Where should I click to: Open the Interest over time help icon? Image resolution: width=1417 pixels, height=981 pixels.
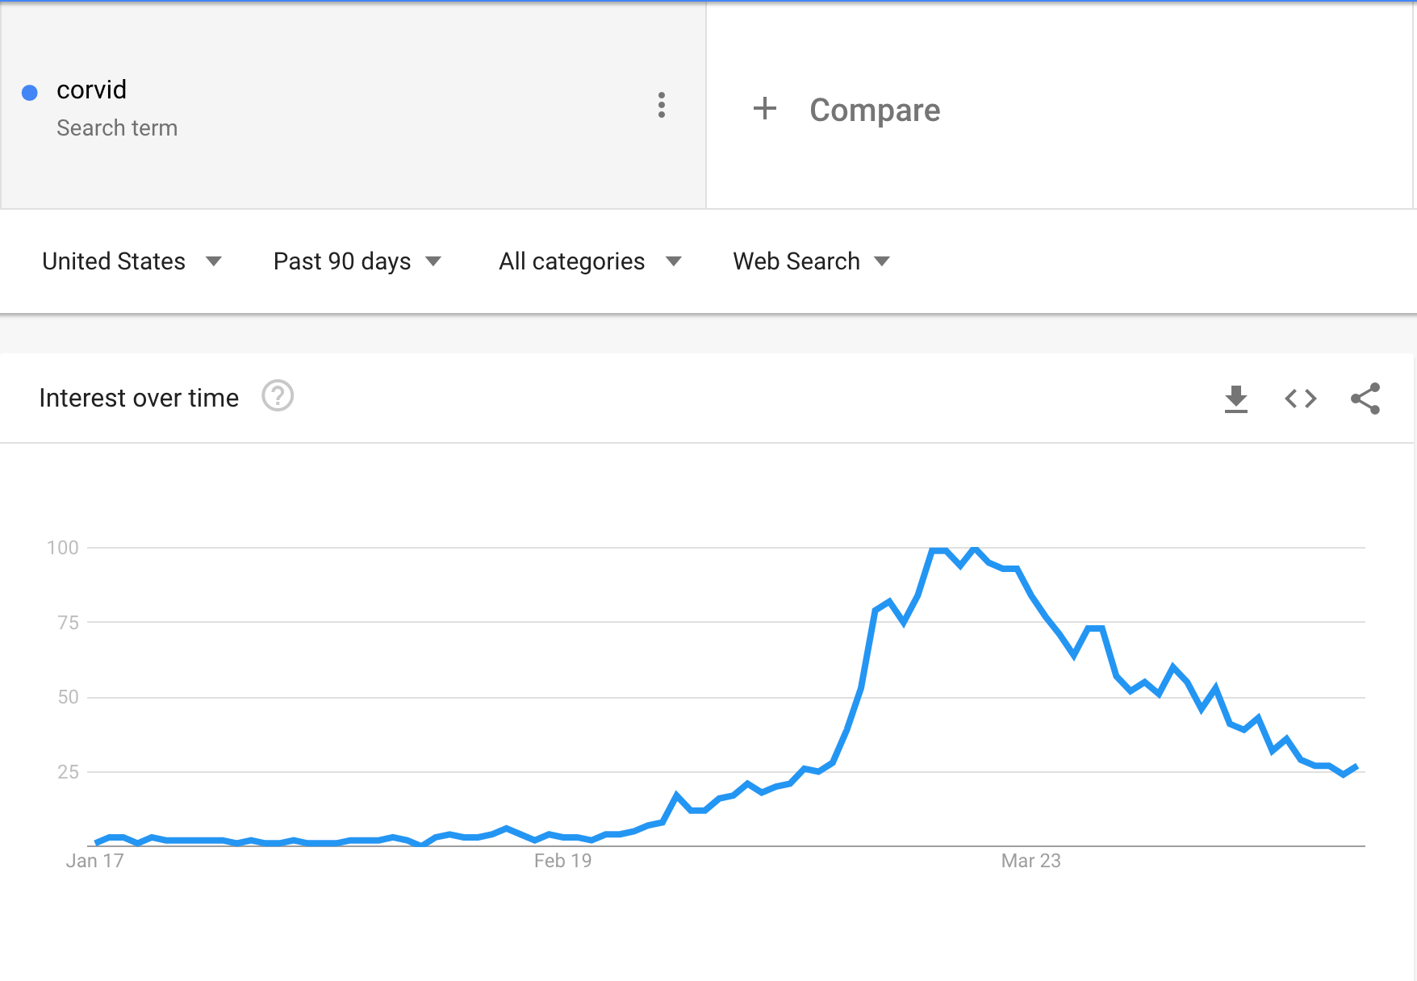(278, 396)
